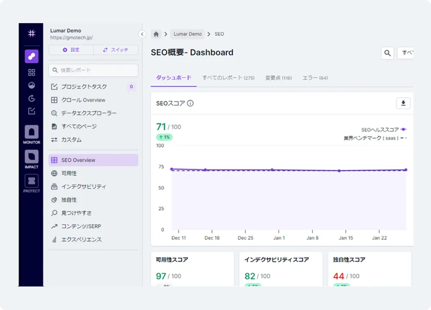Select the crawl history clock icon
The image size is (431, 310).
coord(31,98)
